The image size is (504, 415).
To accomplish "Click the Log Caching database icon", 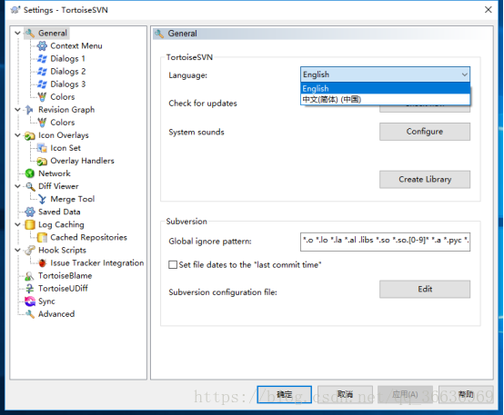I will pos(30,224).
